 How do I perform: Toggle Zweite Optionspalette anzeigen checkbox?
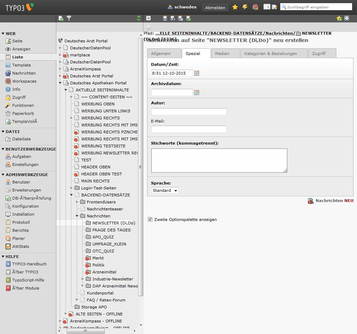150,220
